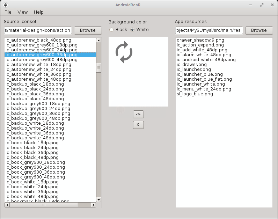Click Browse for App resources
The width and height of the screenshot is (278, 219).
pyautogui.click(x=259, y=30)
